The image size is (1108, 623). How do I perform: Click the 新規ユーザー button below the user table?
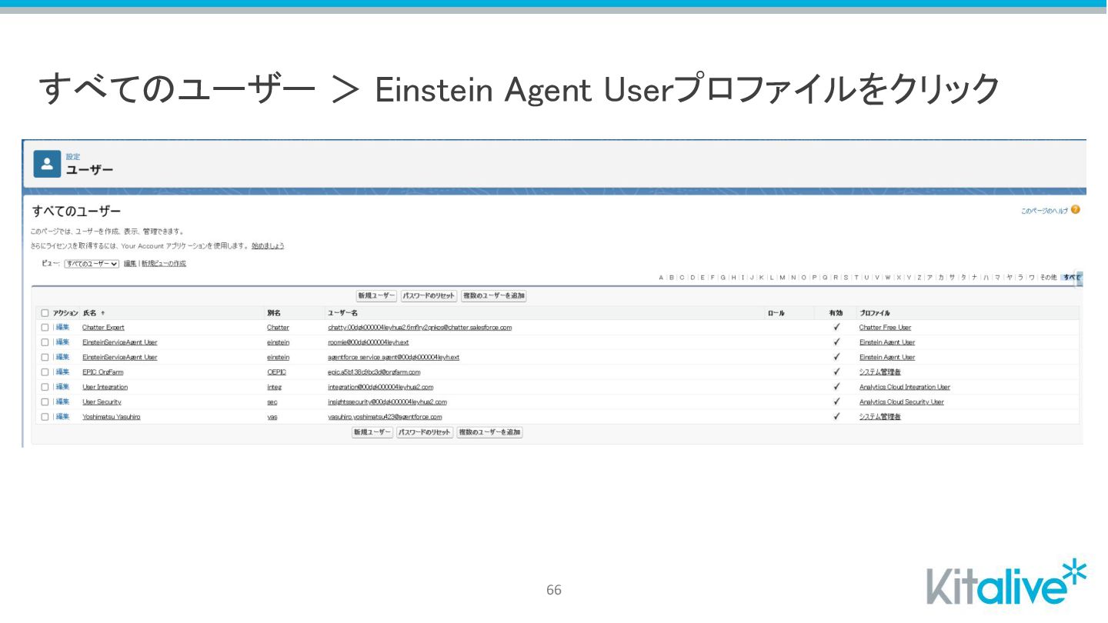(x=372, y=432)
